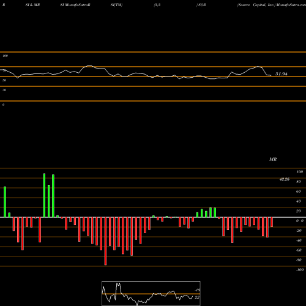The height and width of the screenshot is (306, 306).
Task: Click the ') SOR' ticker text in header
Action: click(x=201, y=5)
